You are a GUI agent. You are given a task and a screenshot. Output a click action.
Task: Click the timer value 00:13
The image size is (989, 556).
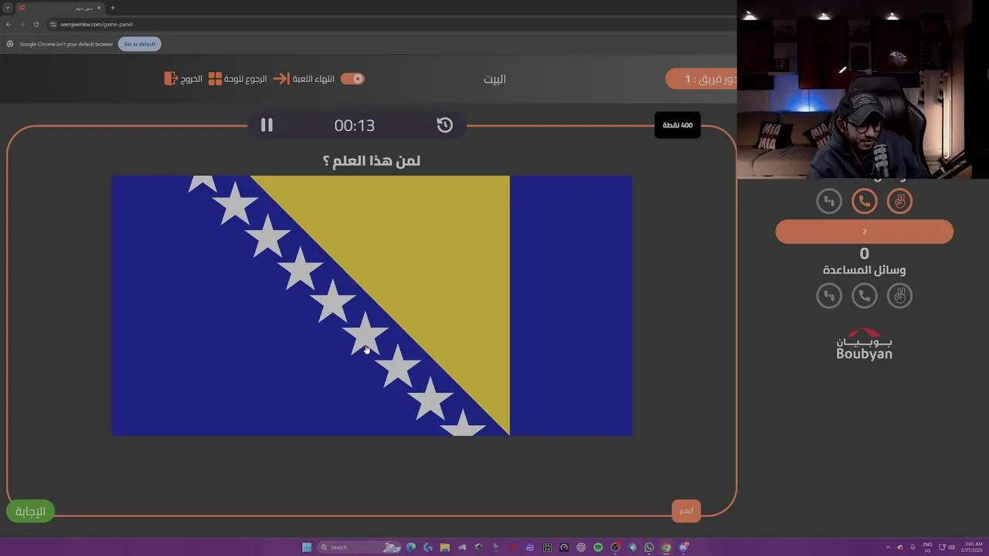[x=355, y=125]
